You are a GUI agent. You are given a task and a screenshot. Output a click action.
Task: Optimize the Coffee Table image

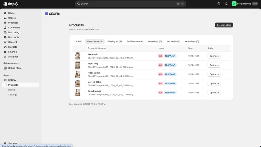(214, 84)
